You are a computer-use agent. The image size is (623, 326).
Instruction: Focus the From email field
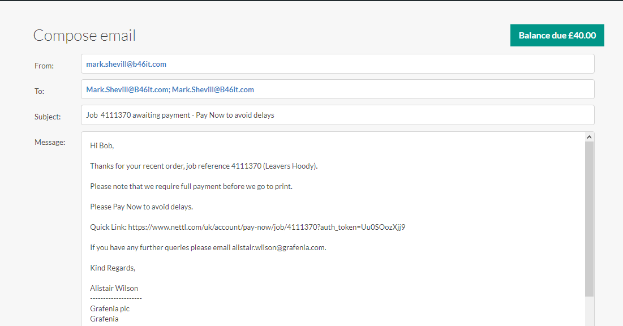(x=338, y=64)
